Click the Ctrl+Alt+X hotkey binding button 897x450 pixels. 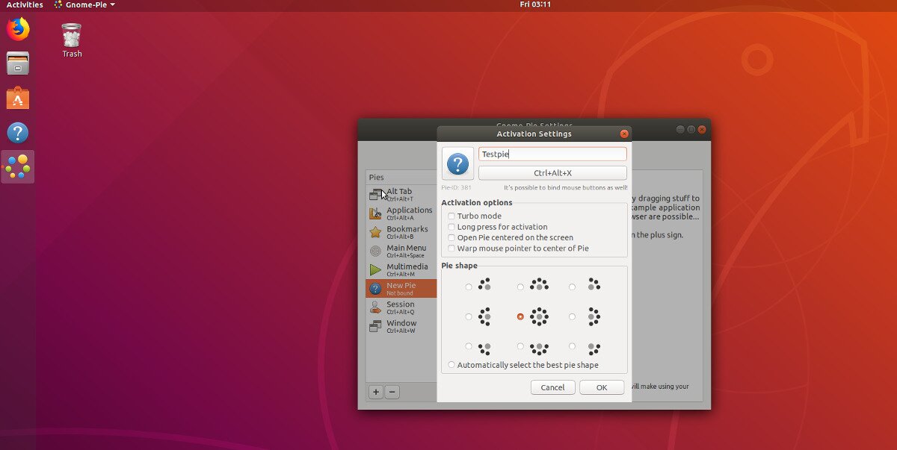(x=552, y=173)
